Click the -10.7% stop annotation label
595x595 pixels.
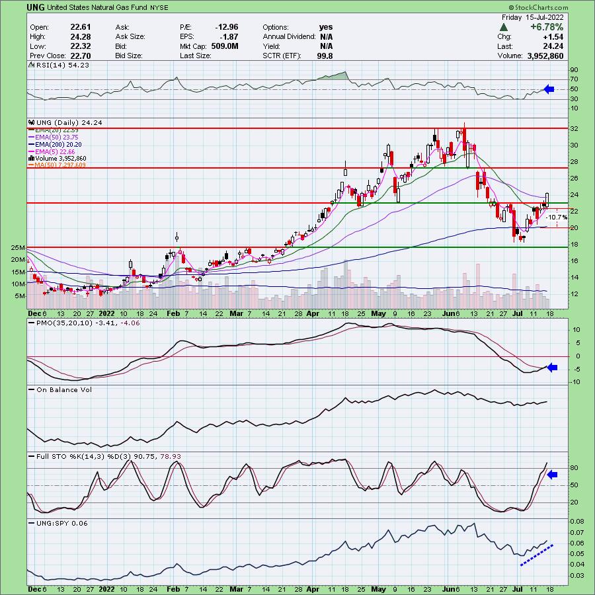pyautogui.click(x=557, y=218)
